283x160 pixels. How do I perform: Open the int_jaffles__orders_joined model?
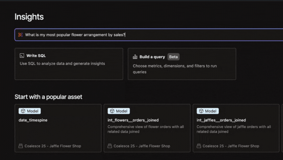pos(221,120)
